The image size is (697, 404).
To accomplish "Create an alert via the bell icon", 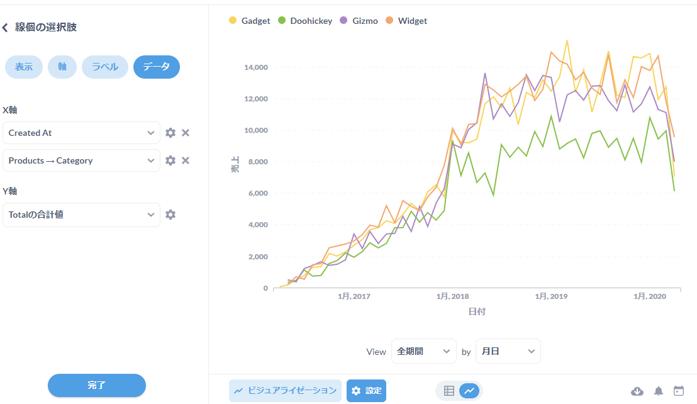I will (x=658, y=391).
